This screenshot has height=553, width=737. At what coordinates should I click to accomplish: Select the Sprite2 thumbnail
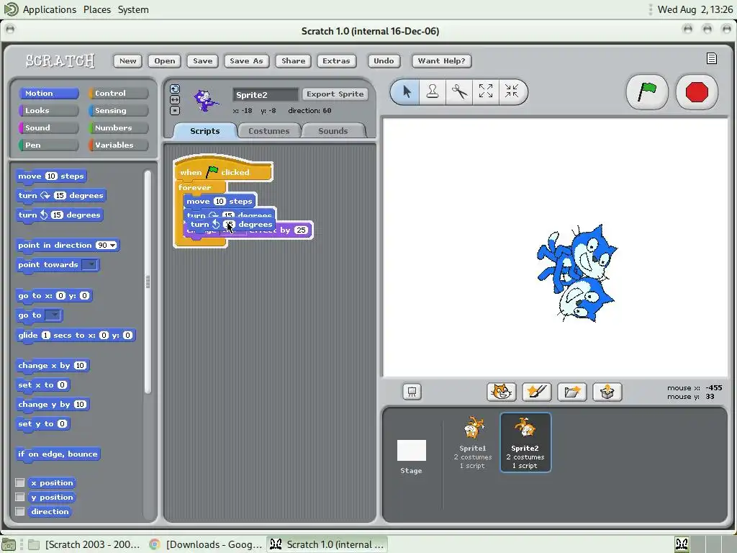coord(525,442)
